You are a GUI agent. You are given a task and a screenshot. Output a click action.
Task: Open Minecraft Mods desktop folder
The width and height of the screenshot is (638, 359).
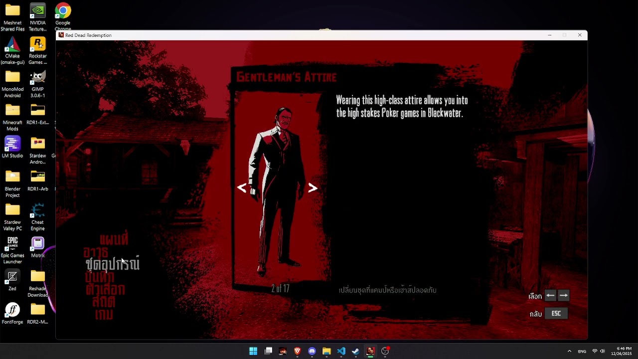point(12,117)
